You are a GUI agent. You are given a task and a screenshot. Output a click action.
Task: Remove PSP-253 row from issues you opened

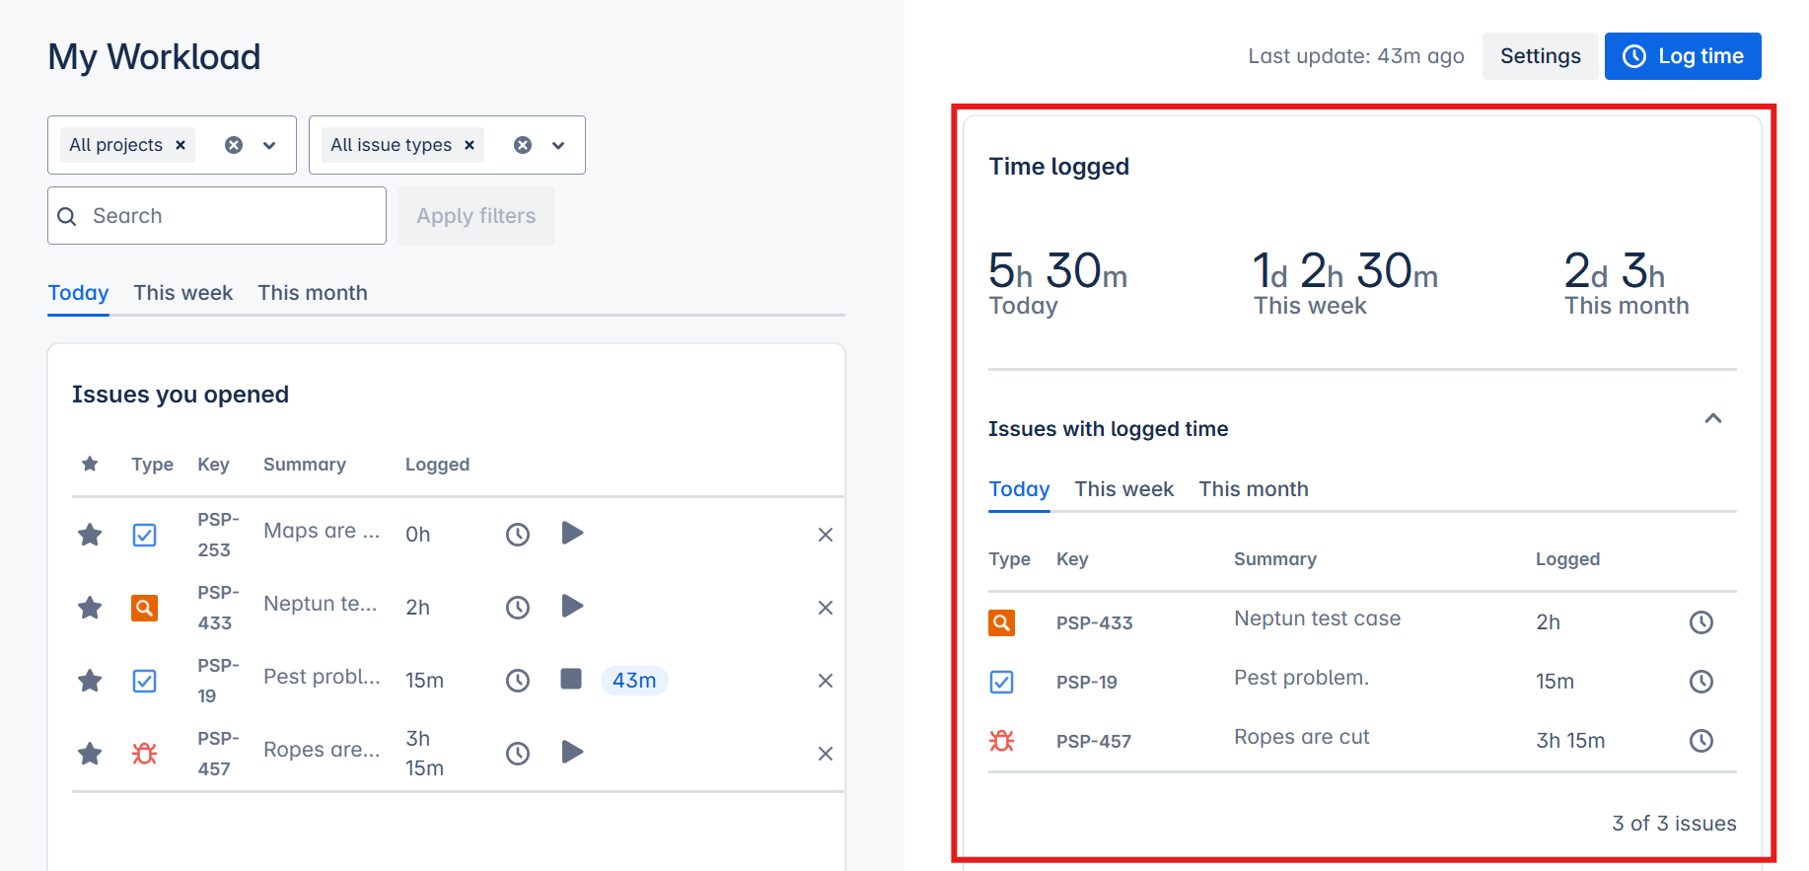click(x=826, y=535)
